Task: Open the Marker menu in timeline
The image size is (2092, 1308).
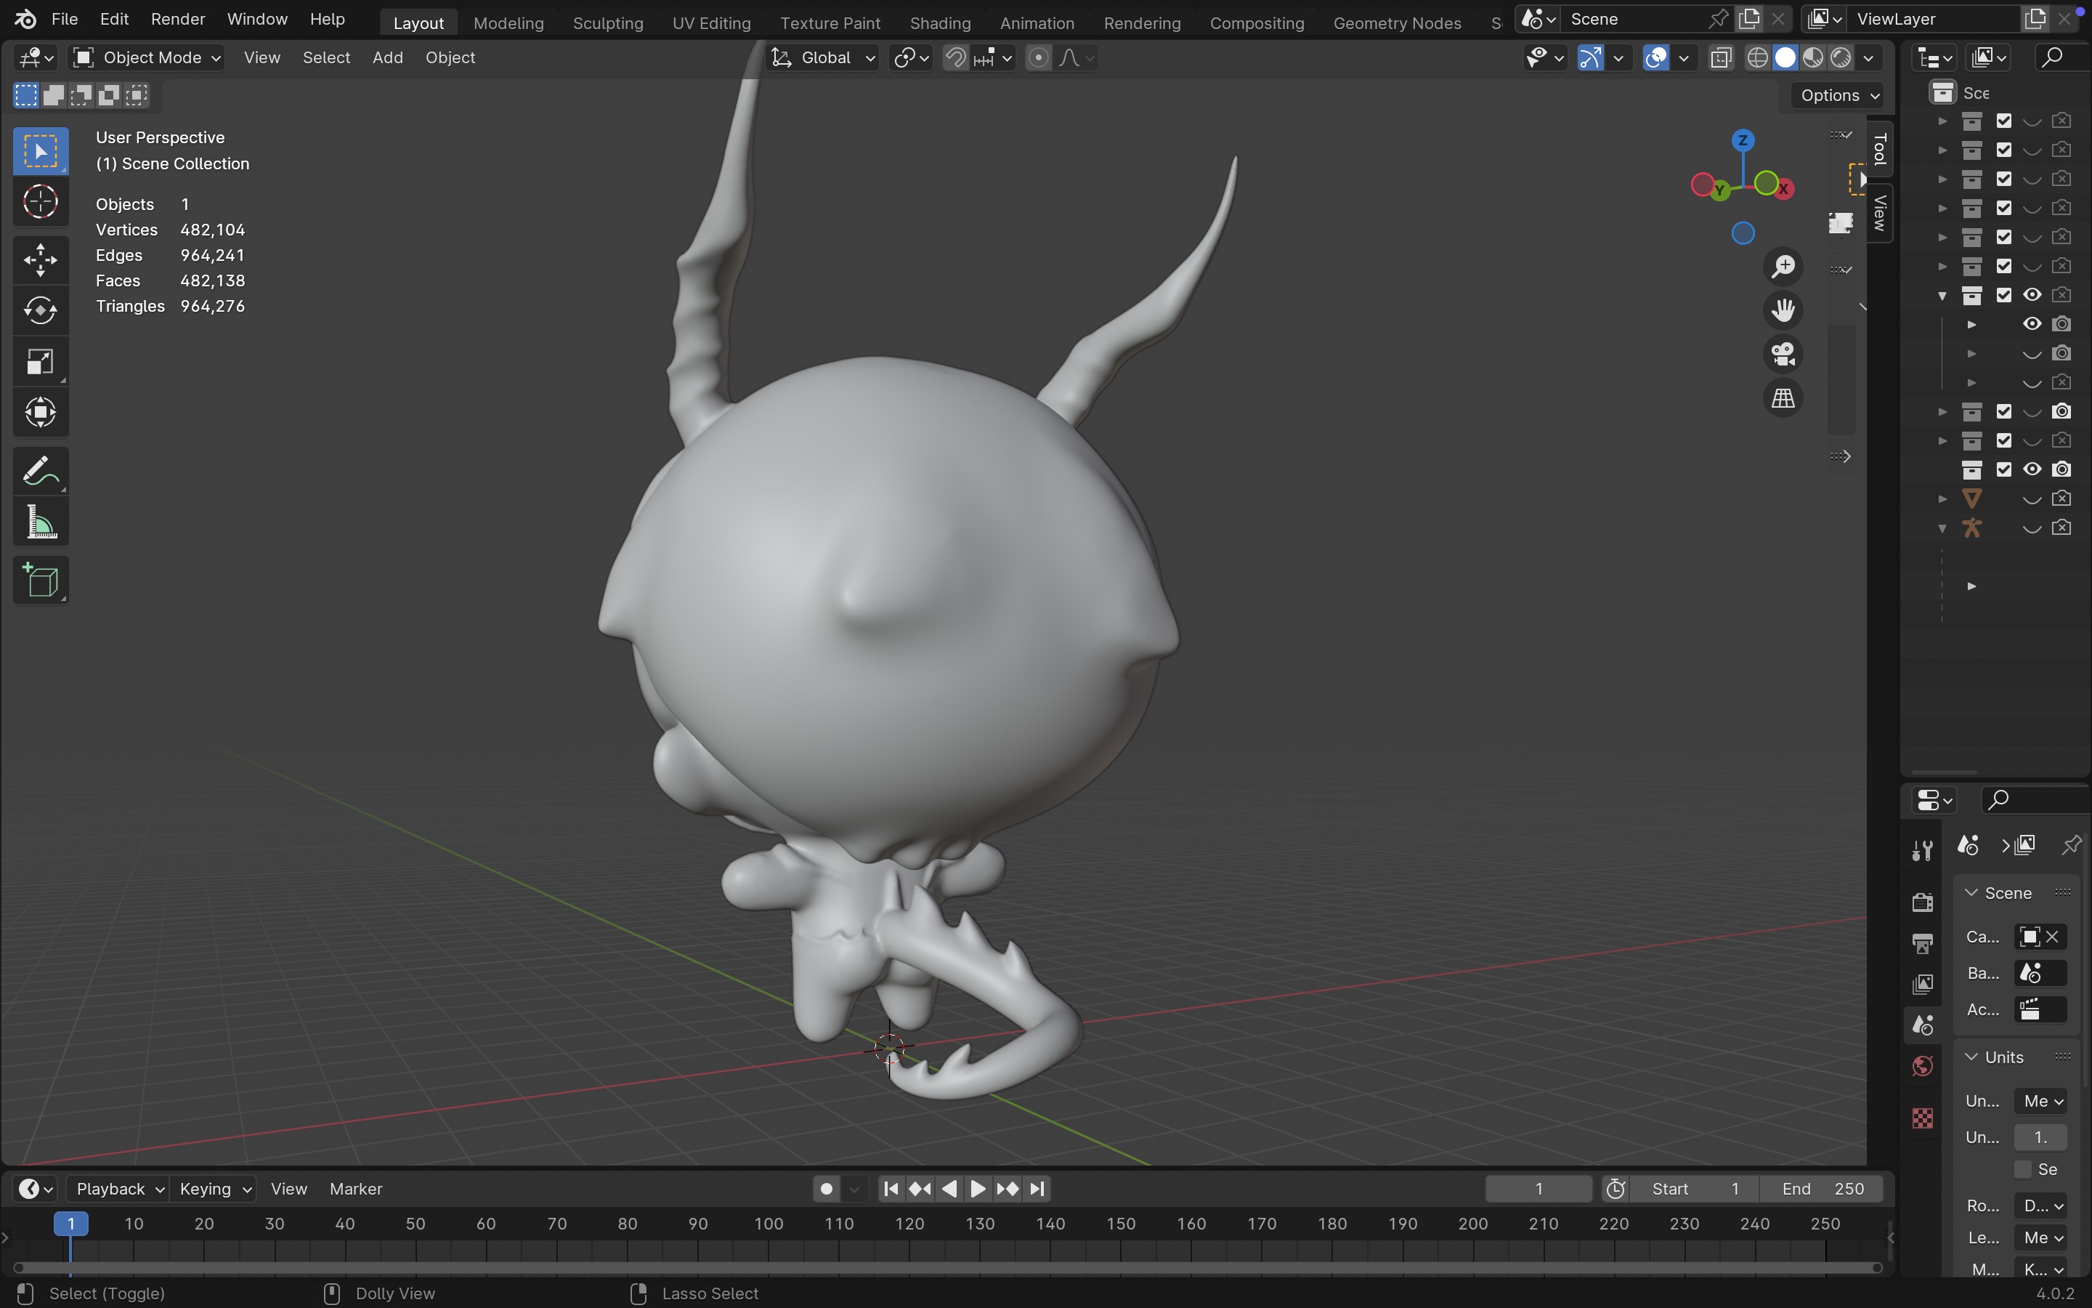Action: [x=355, y=1190]
